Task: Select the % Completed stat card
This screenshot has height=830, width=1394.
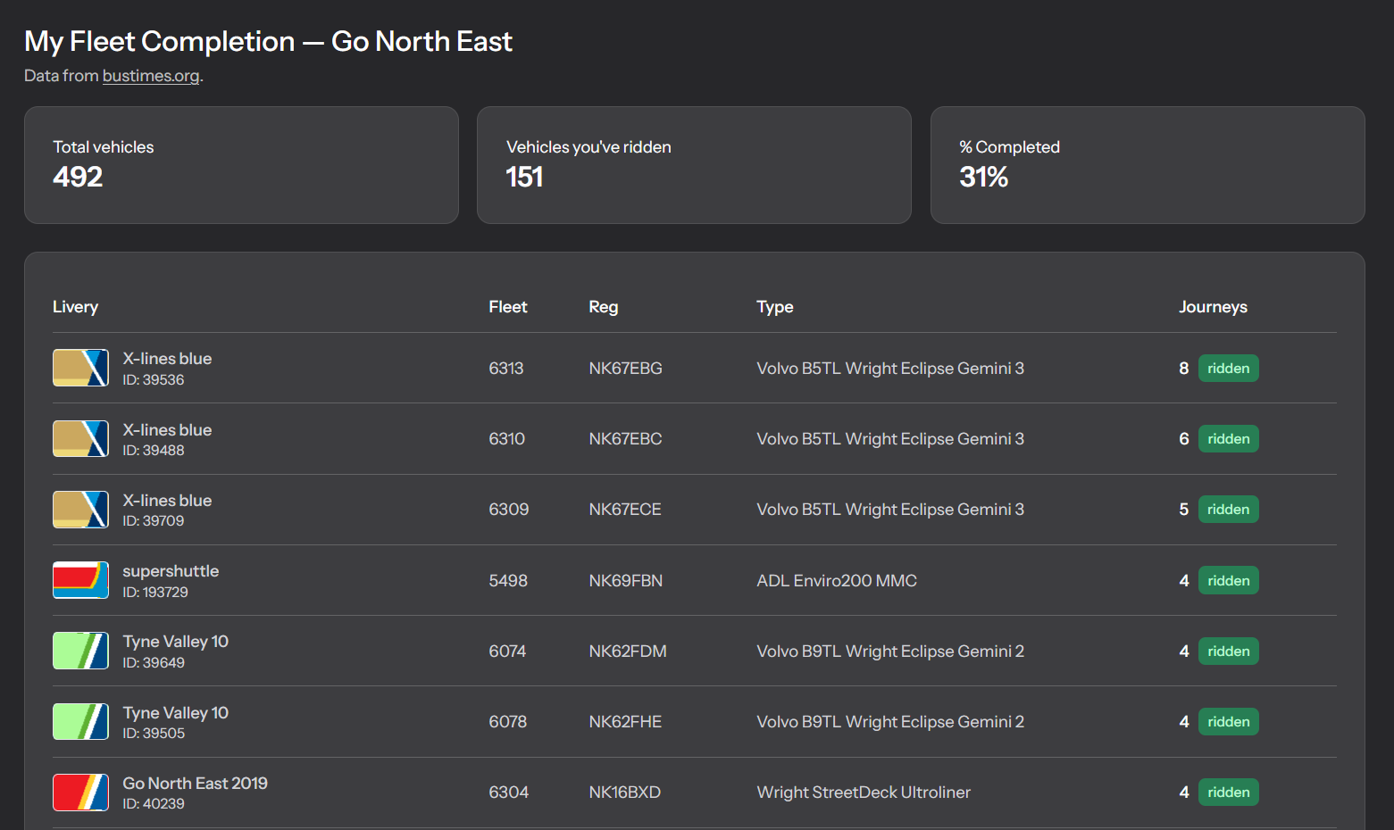Action: tap(1147, 165)
